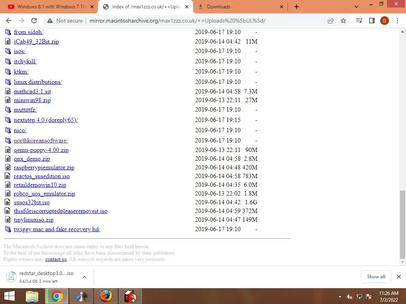Image resolution: width=406 pixels, height=304 pixels.
Task: Open the isos/ directory
Action: click(x=20, y=51)
